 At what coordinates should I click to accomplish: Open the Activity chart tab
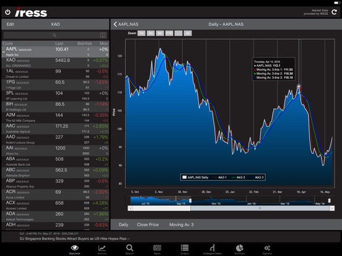(102, 249)
